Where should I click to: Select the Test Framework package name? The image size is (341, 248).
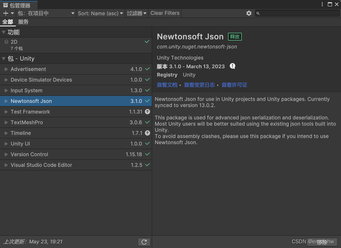30,112
